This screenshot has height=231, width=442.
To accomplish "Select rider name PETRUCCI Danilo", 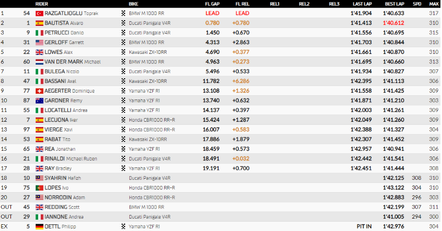I will pos(64,33).
